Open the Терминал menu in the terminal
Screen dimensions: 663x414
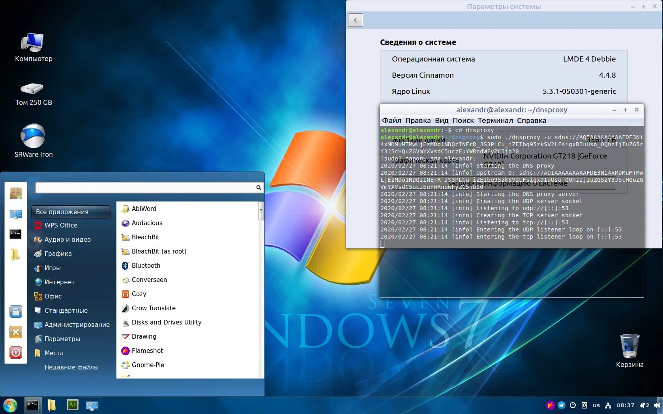(x=495, y=120)
